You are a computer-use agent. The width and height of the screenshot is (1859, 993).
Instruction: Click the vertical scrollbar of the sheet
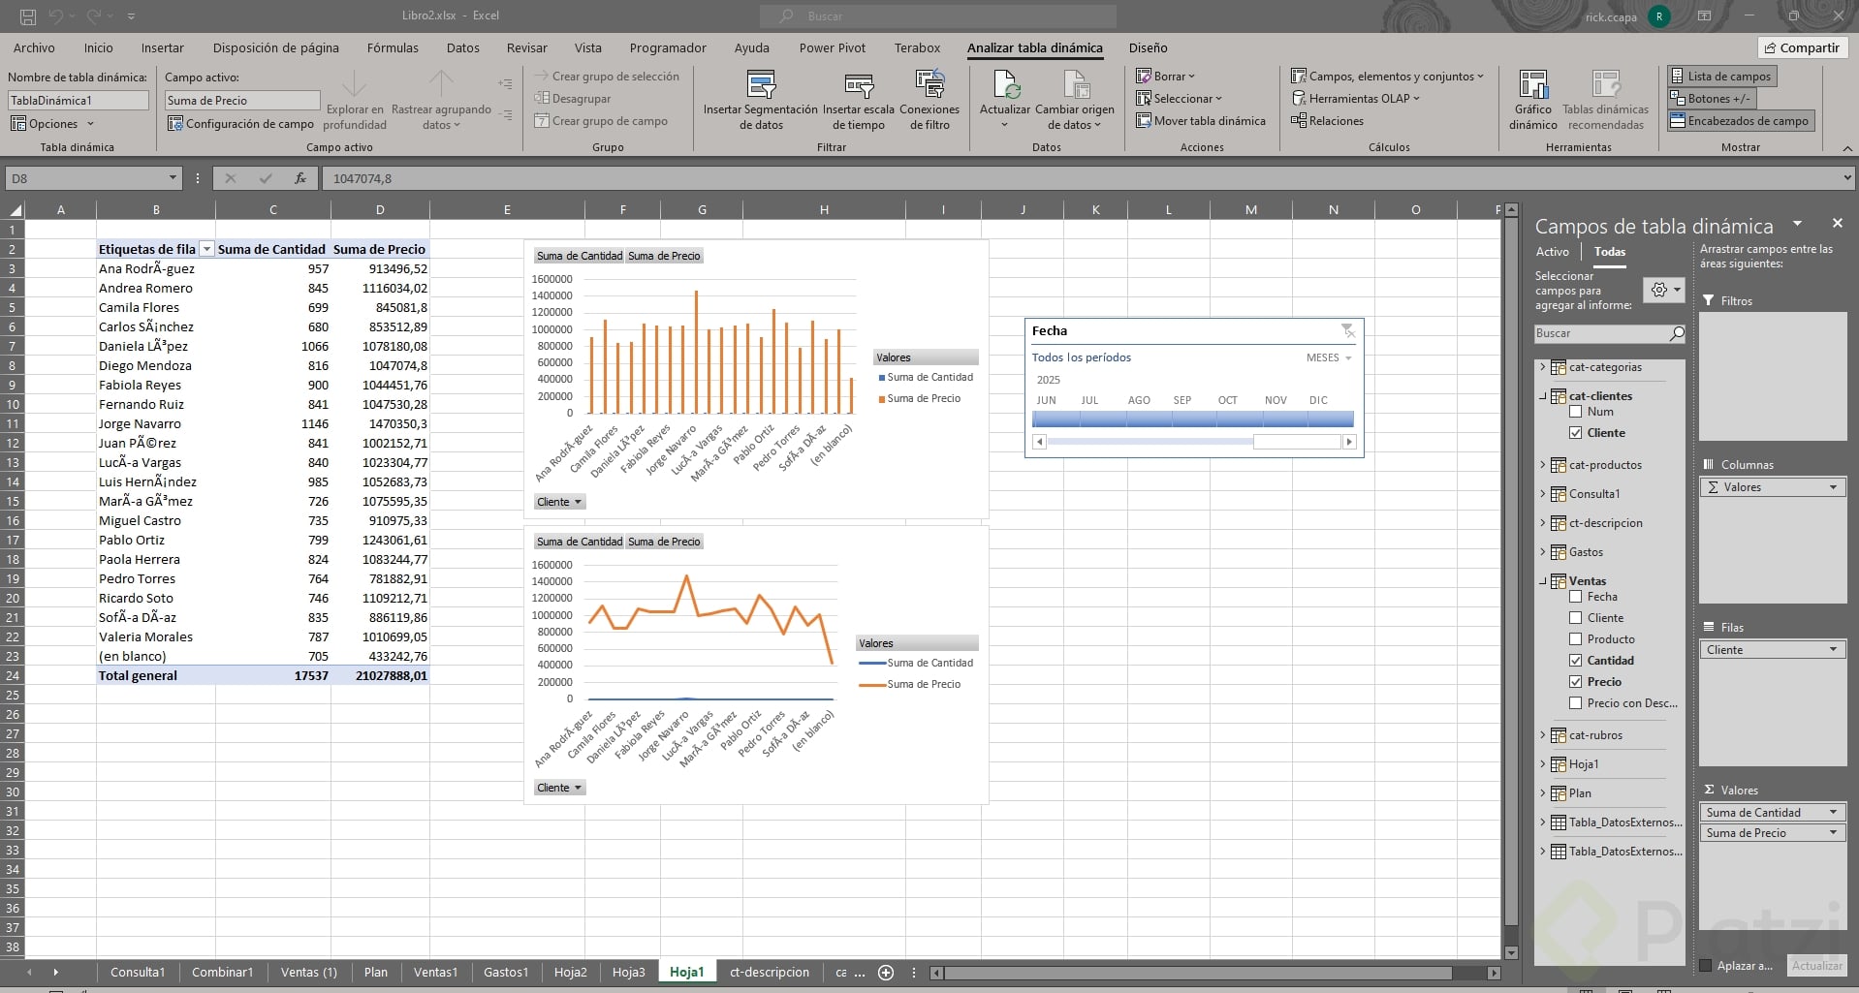[1510, 581]
